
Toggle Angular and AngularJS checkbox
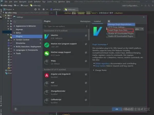click(86, 74)
